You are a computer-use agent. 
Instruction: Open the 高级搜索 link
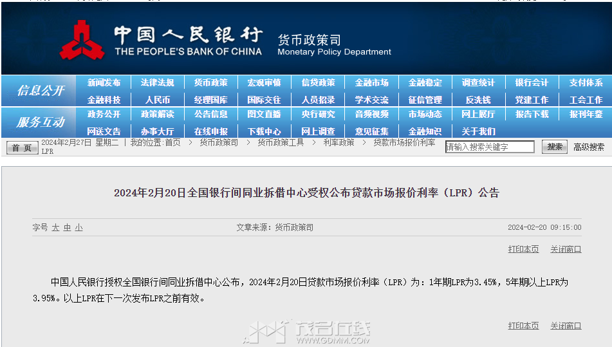(589, 147)
